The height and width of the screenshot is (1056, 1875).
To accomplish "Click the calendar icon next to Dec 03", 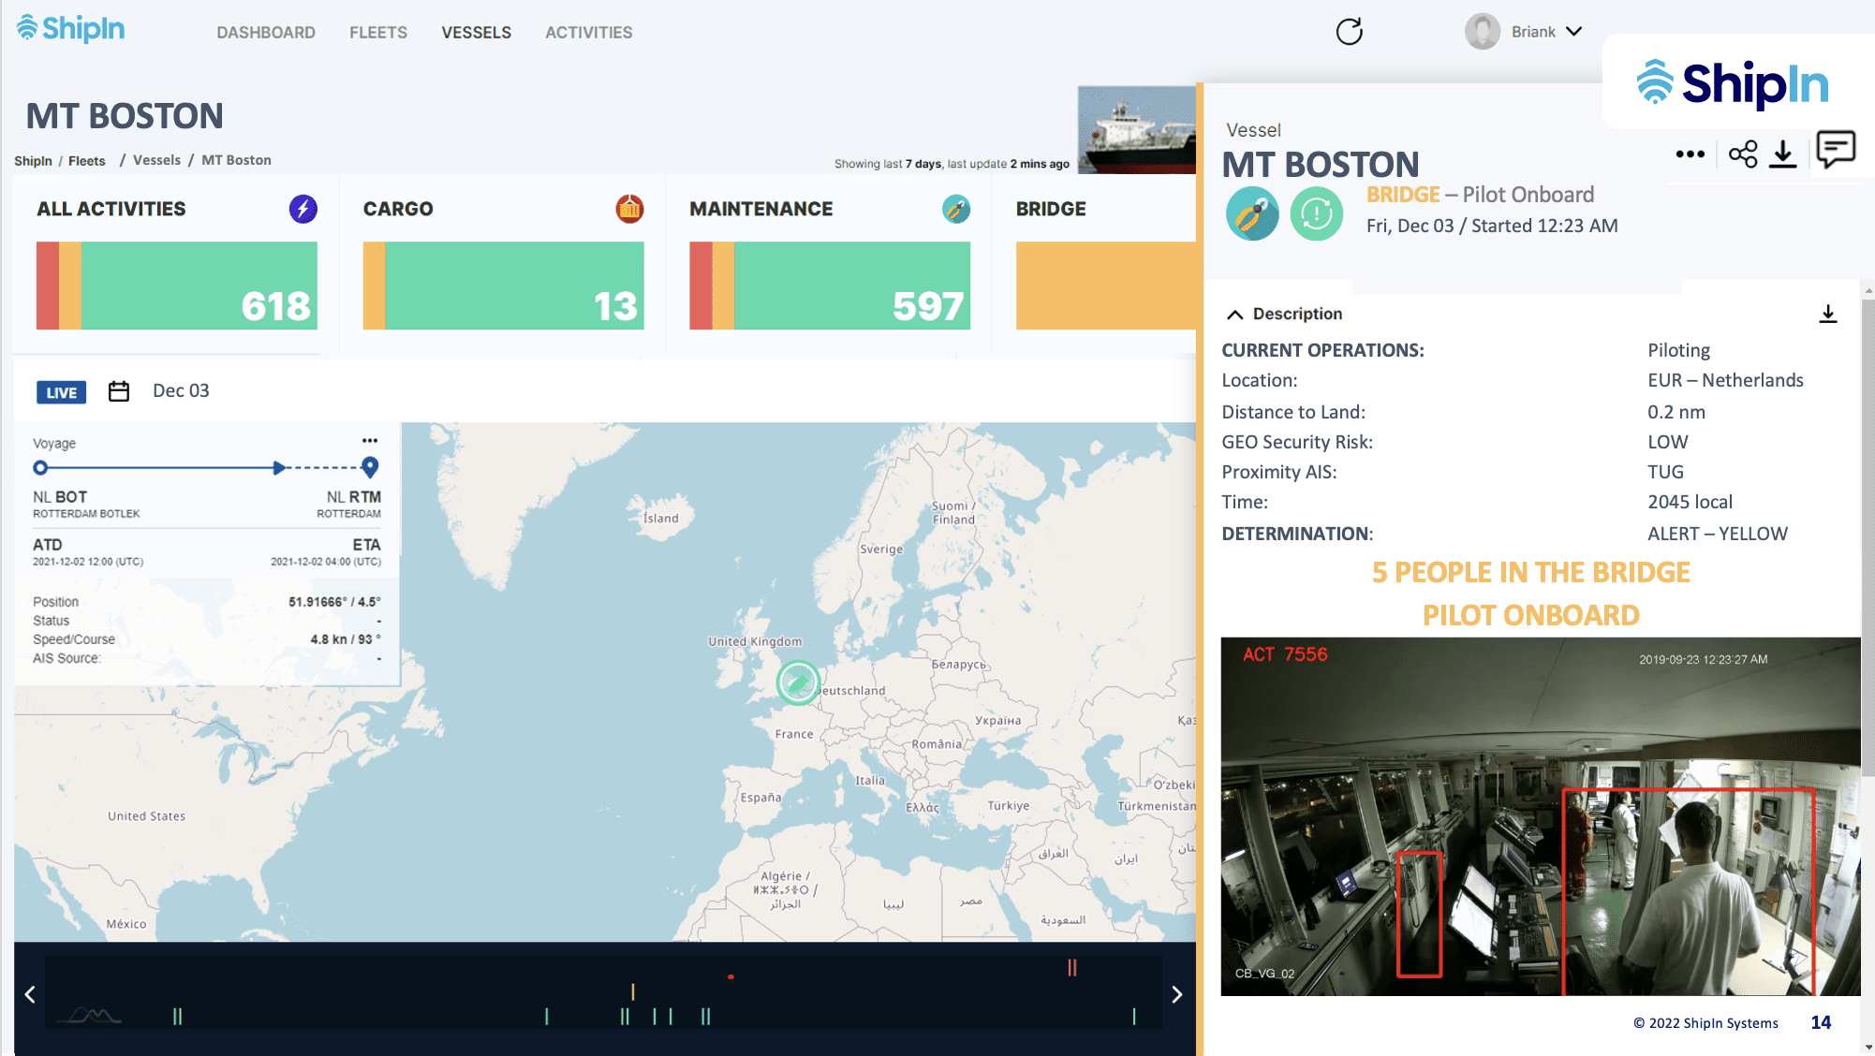I will (119, 391).
